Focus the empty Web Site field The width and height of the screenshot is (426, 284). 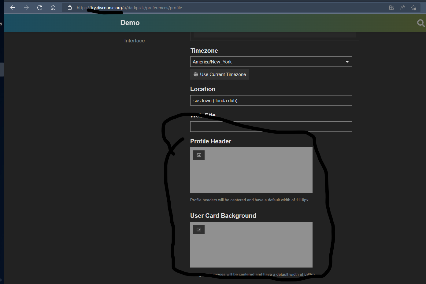pos(271,127)
